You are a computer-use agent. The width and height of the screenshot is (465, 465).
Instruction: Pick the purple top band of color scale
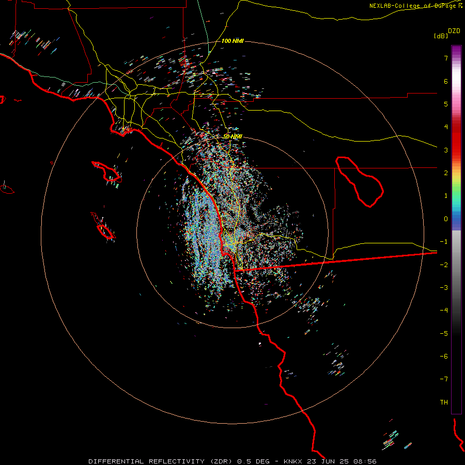(x=456, y=51)
